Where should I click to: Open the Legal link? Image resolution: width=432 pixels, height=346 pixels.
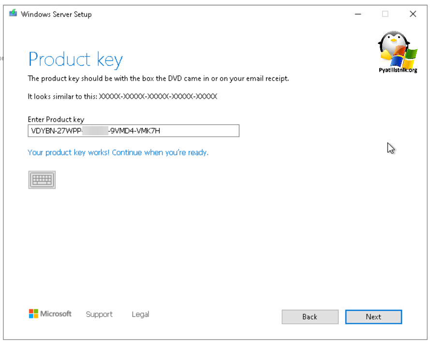coord(140,314)
